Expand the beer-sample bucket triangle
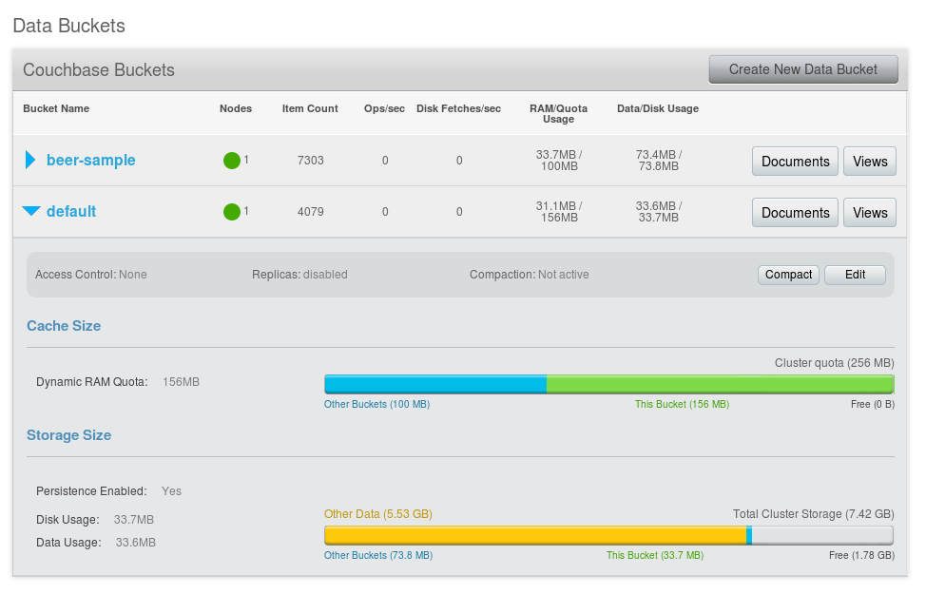This screenshot has height=594, width=926. coord(30,160)
